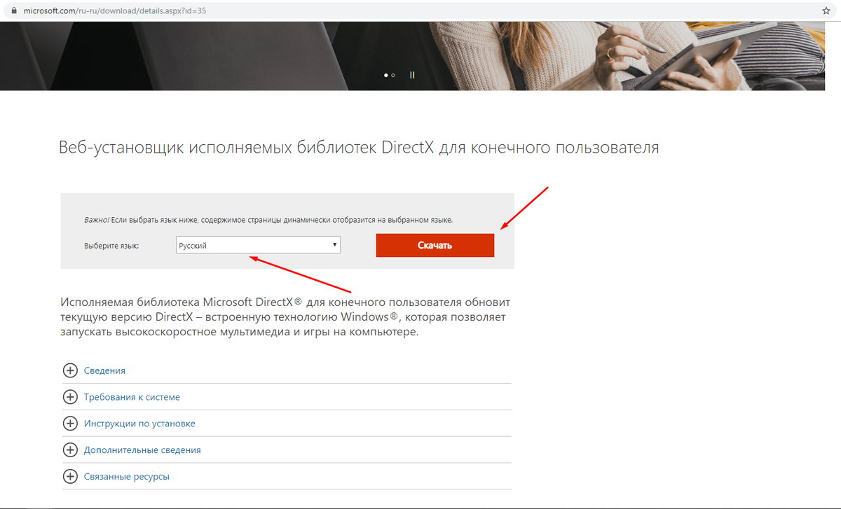Open the Сведения link
Screen dimensions: 841x509
click(x=104, y=370)
